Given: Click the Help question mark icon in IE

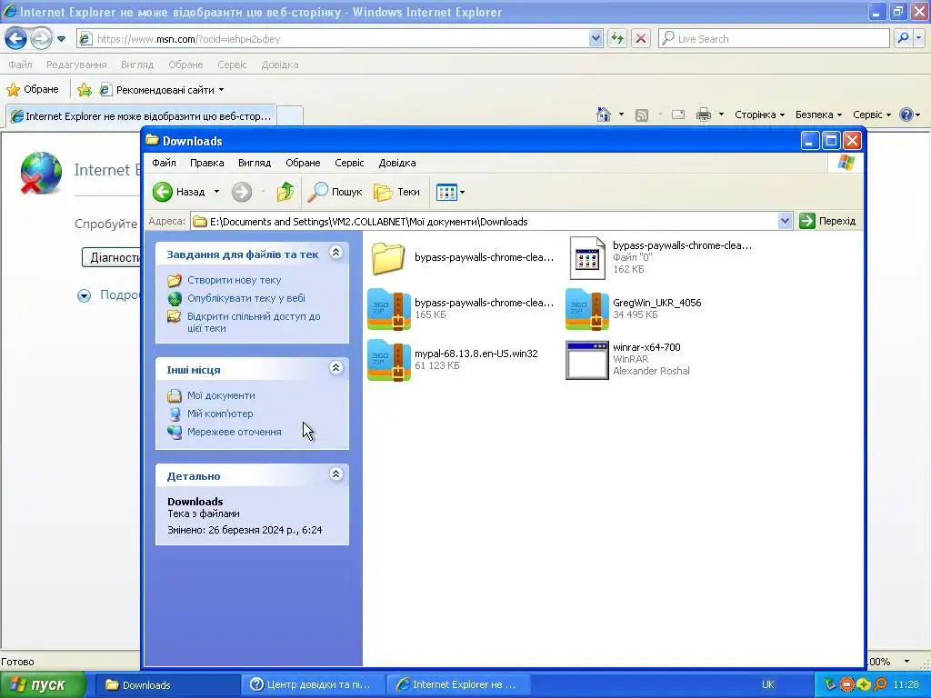Looking at the screenshot, I should [906, 114].
